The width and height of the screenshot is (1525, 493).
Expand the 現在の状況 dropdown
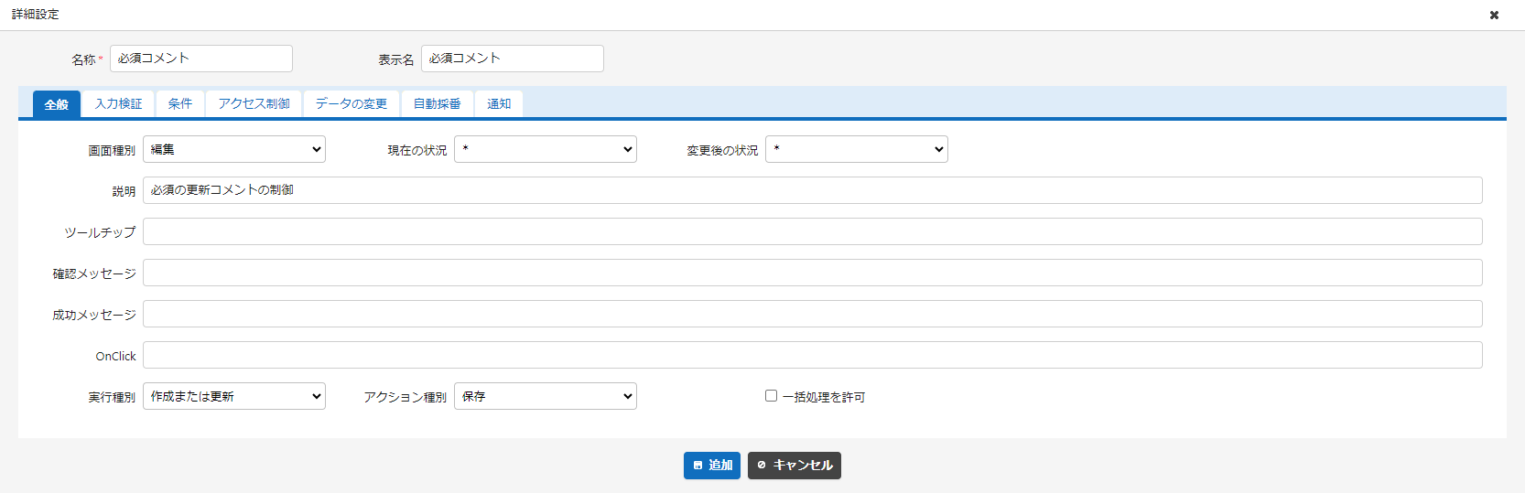[546, 149]
